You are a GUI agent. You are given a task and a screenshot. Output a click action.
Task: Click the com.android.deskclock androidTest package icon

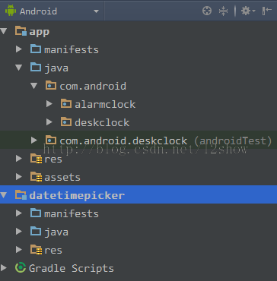tap(51, 140)
